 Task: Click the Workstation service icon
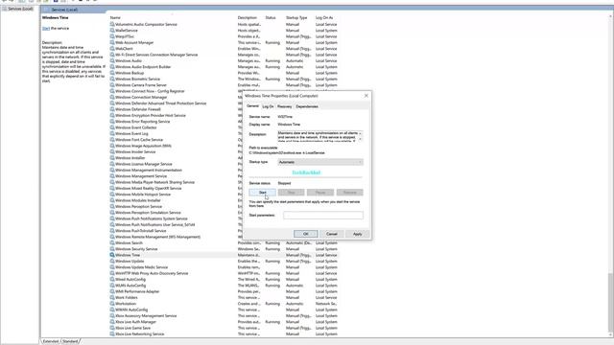112,304
